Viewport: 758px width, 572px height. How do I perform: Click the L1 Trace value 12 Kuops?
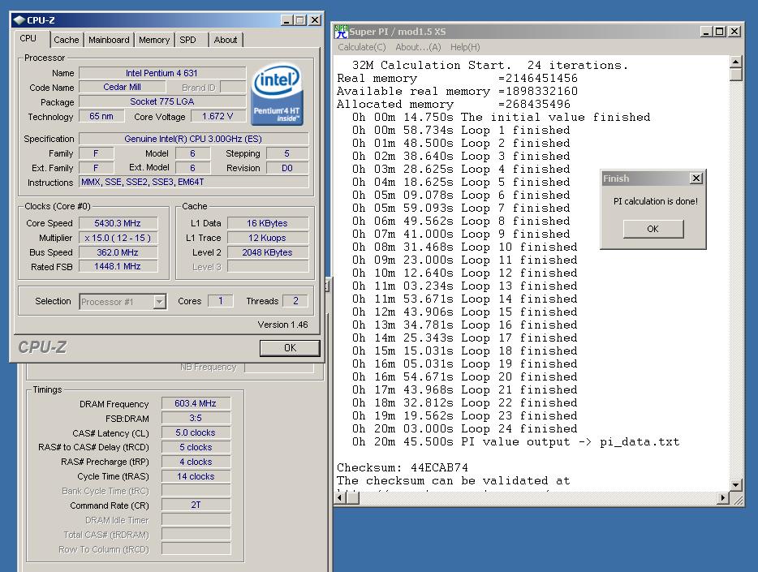[267, 238]
